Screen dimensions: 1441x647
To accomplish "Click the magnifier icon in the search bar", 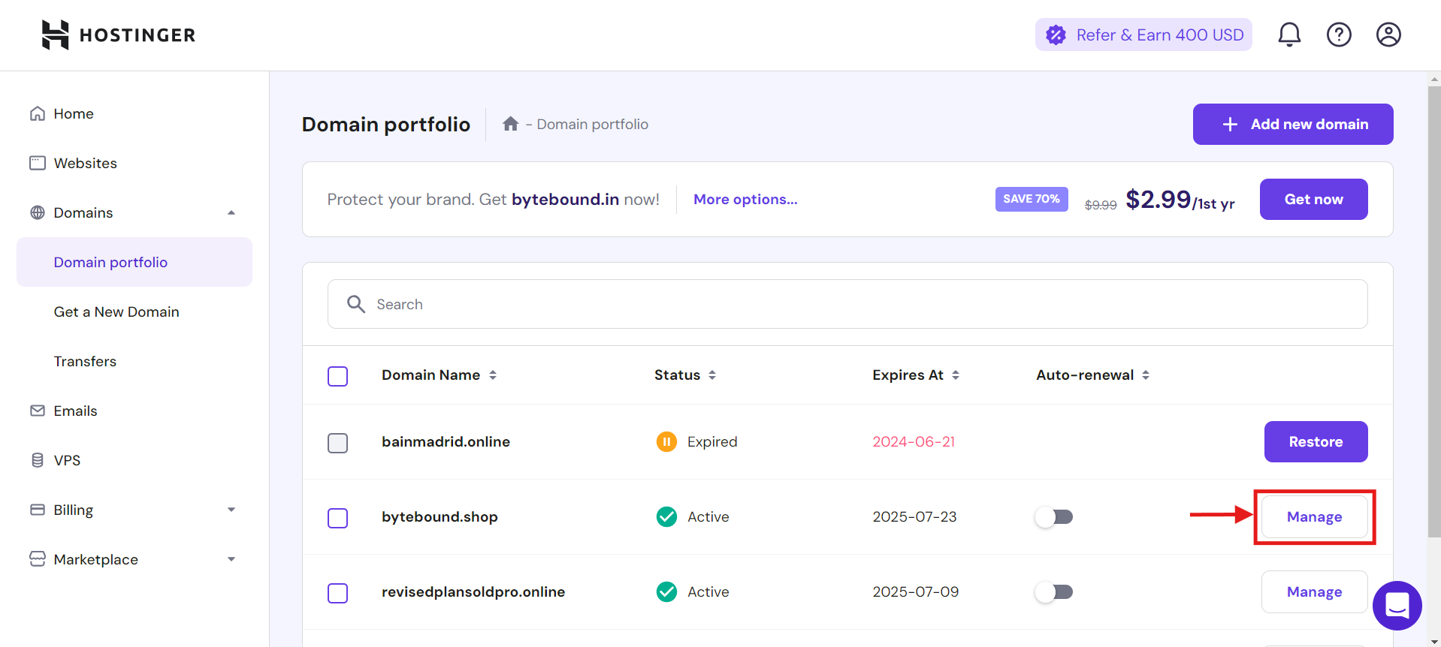I will pyautogui.click(x=356, y=304).
